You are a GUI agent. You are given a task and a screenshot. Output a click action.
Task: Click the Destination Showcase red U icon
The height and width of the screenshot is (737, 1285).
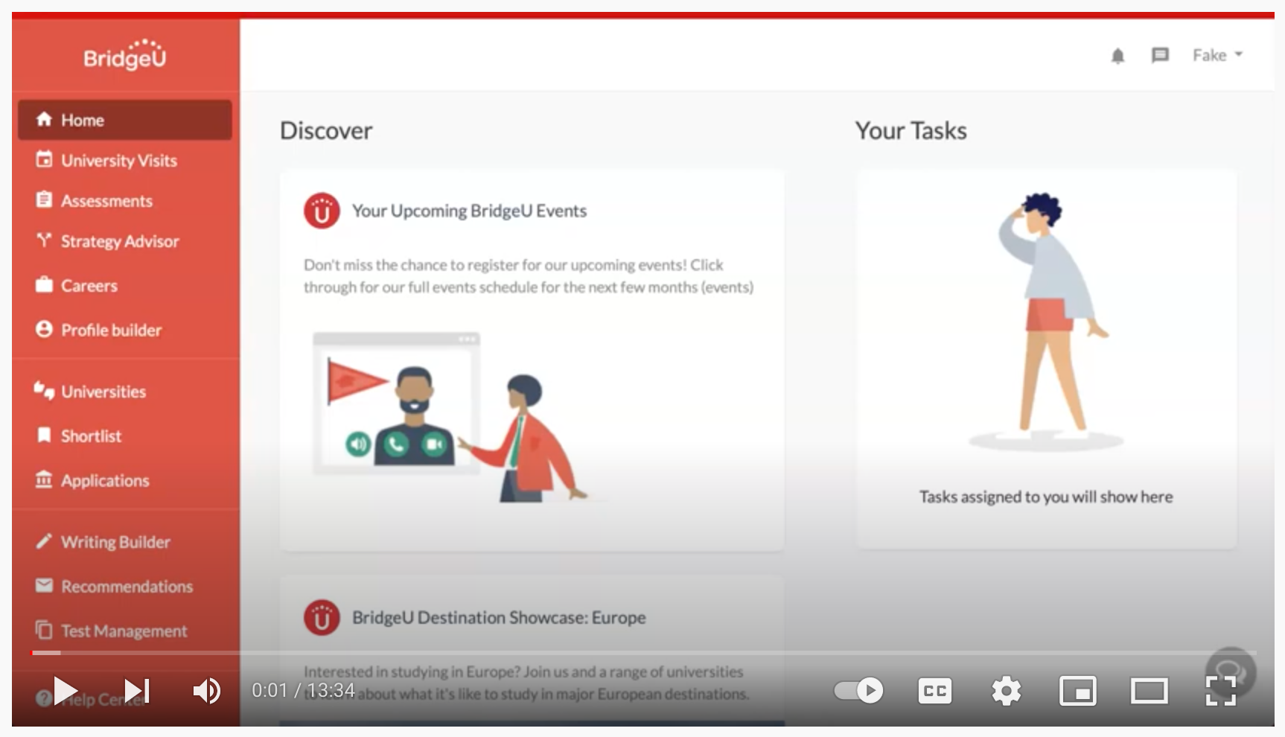(322, 618)
